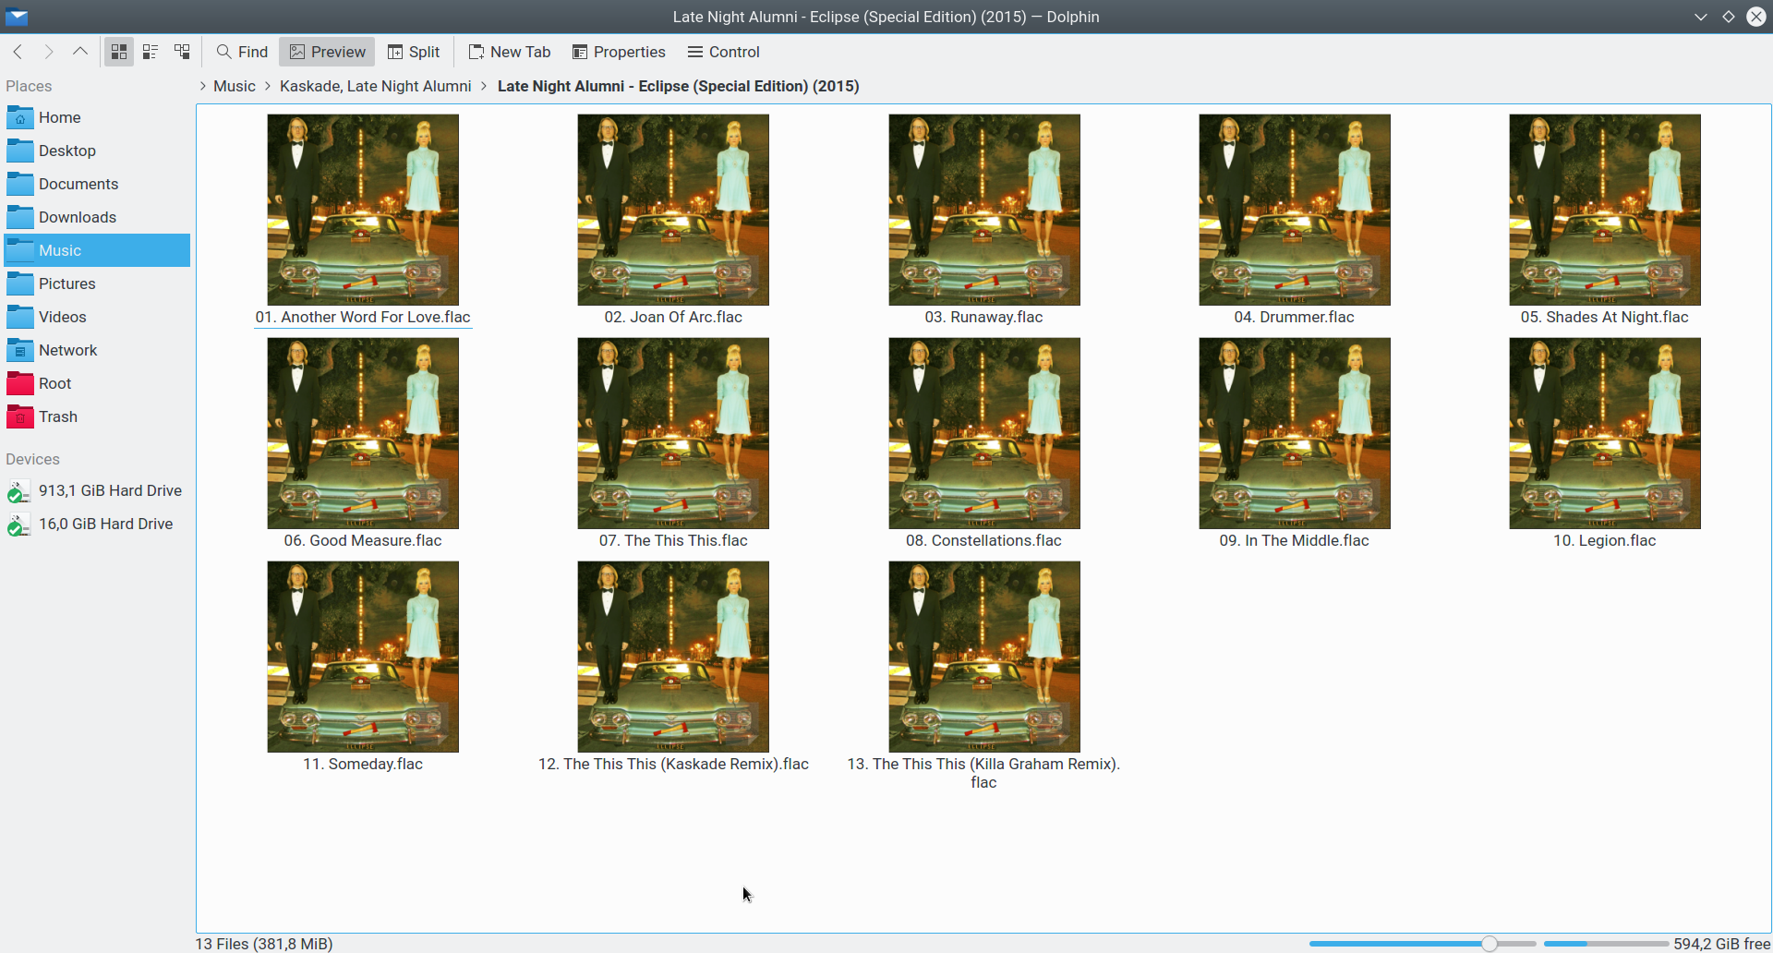
Task: Maximize the Dolphin window
Action: [1729, 17]
